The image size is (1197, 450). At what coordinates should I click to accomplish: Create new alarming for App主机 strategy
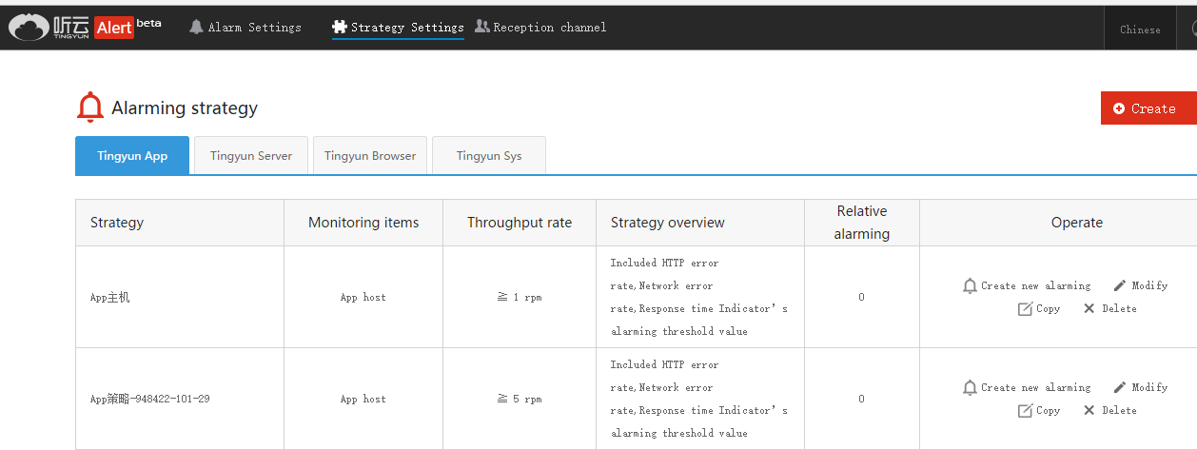point(1027,285)
